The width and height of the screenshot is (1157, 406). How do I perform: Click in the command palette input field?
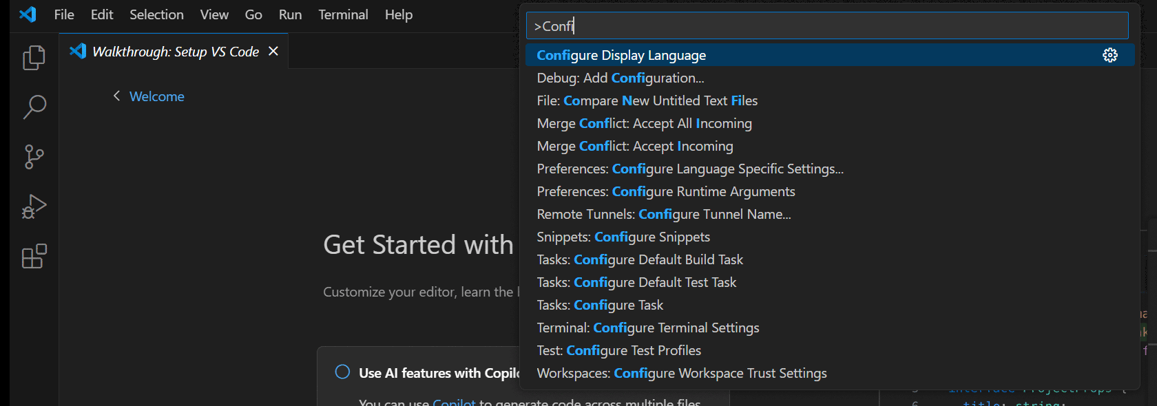826,26
